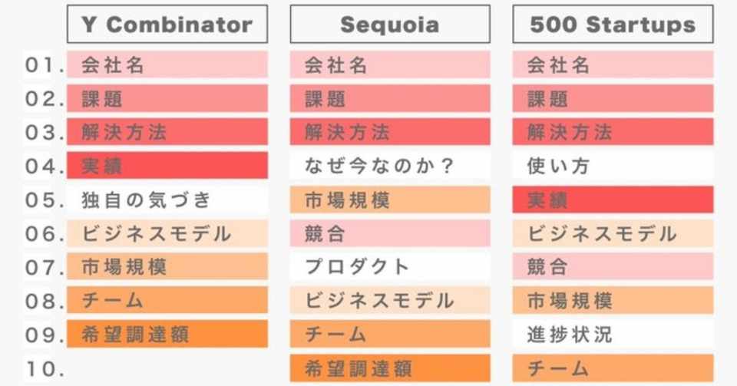Click the red 実績 cell under Y Combinator
The image size is (737, 386).
click(x=167, y=166)
